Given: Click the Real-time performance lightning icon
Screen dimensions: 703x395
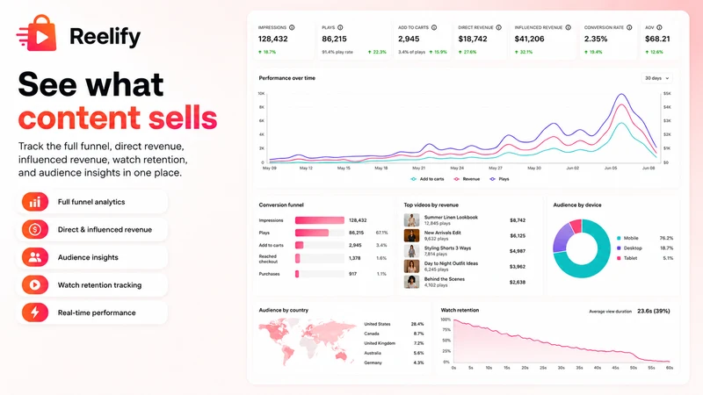Looking at the screenshot, I should pyautogui.click(x=35, y=312).
